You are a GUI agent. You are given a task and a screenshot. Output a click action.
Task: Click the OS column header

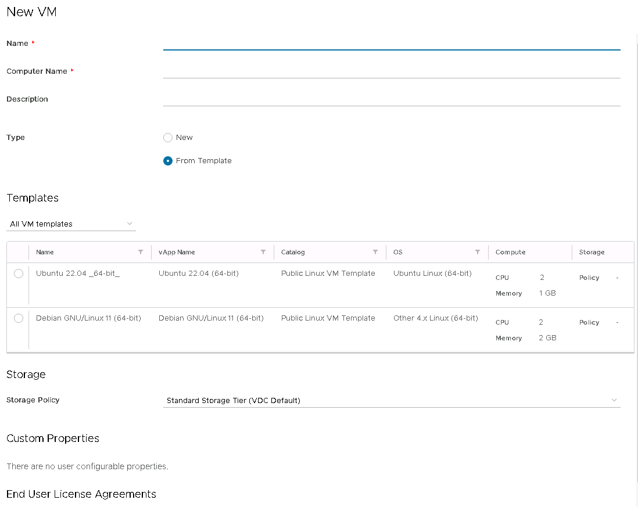tap(398, 252)
